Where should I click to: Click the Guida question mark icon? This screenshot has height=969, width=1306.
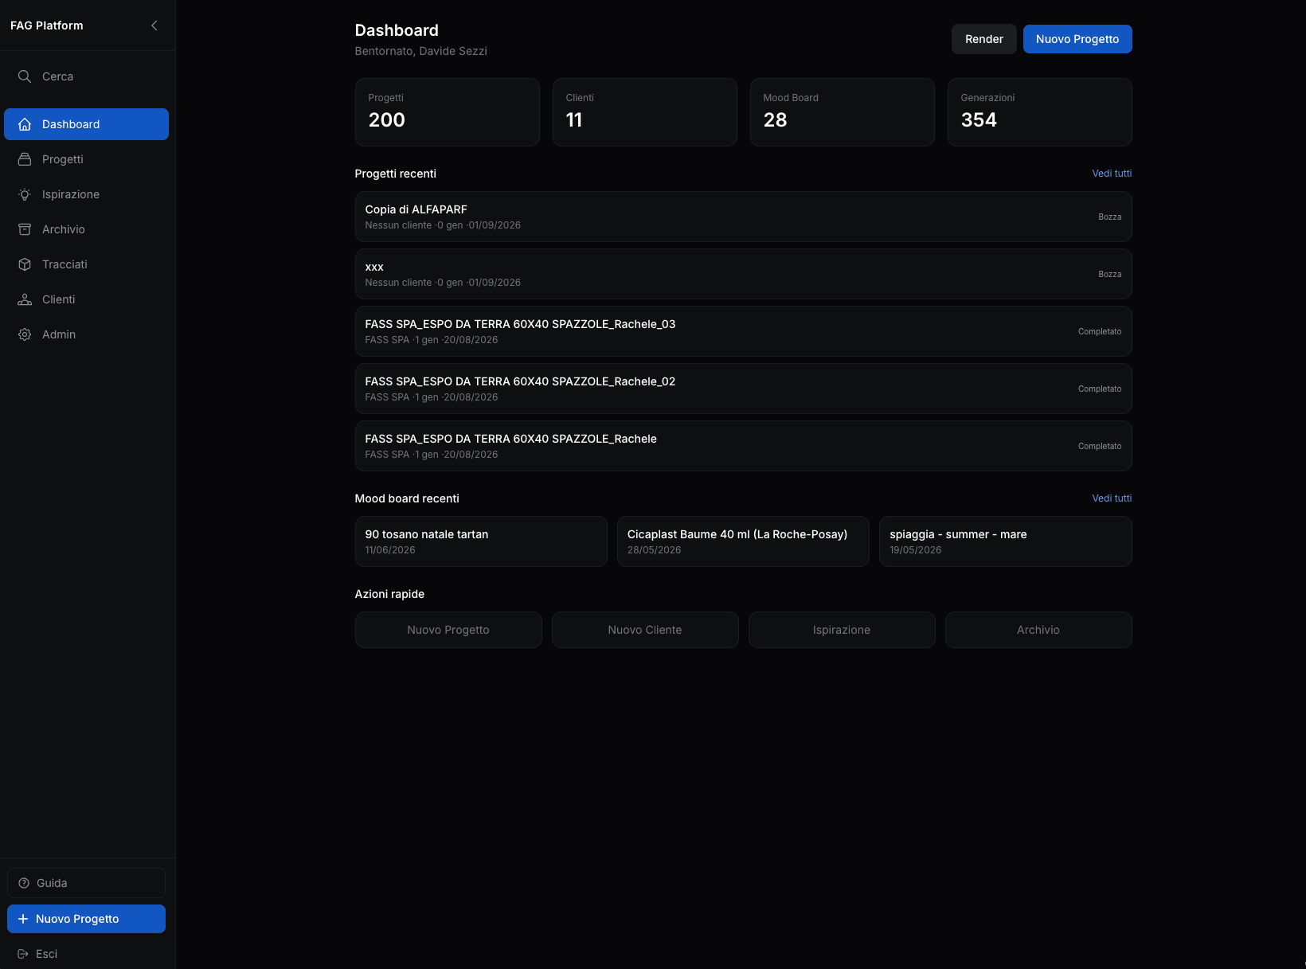24,883
